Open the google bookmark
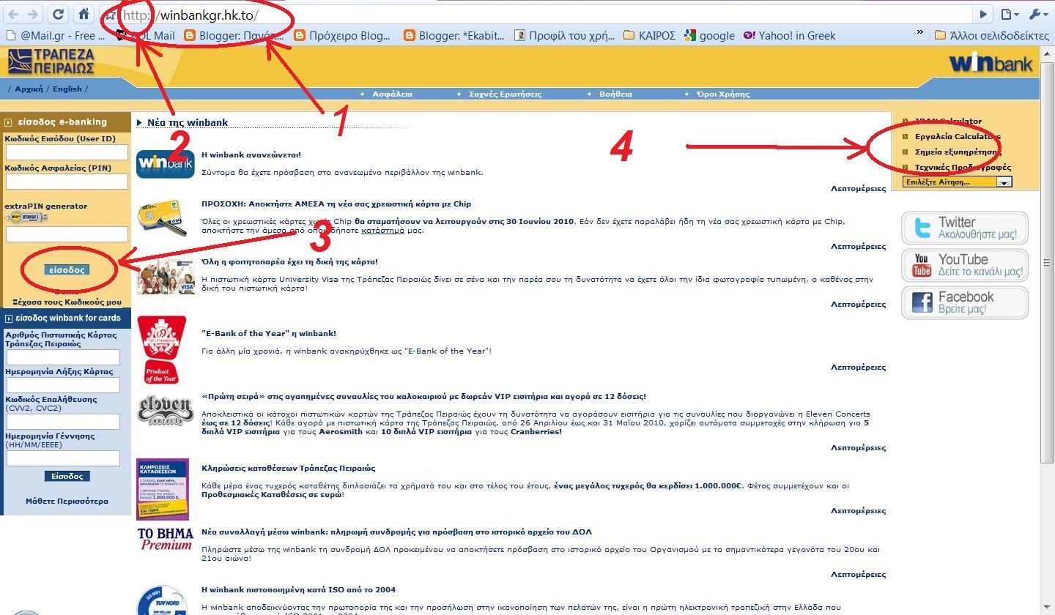Image resolution: width=1055 pixels, height=615 pixels. [x=709, y=35]
